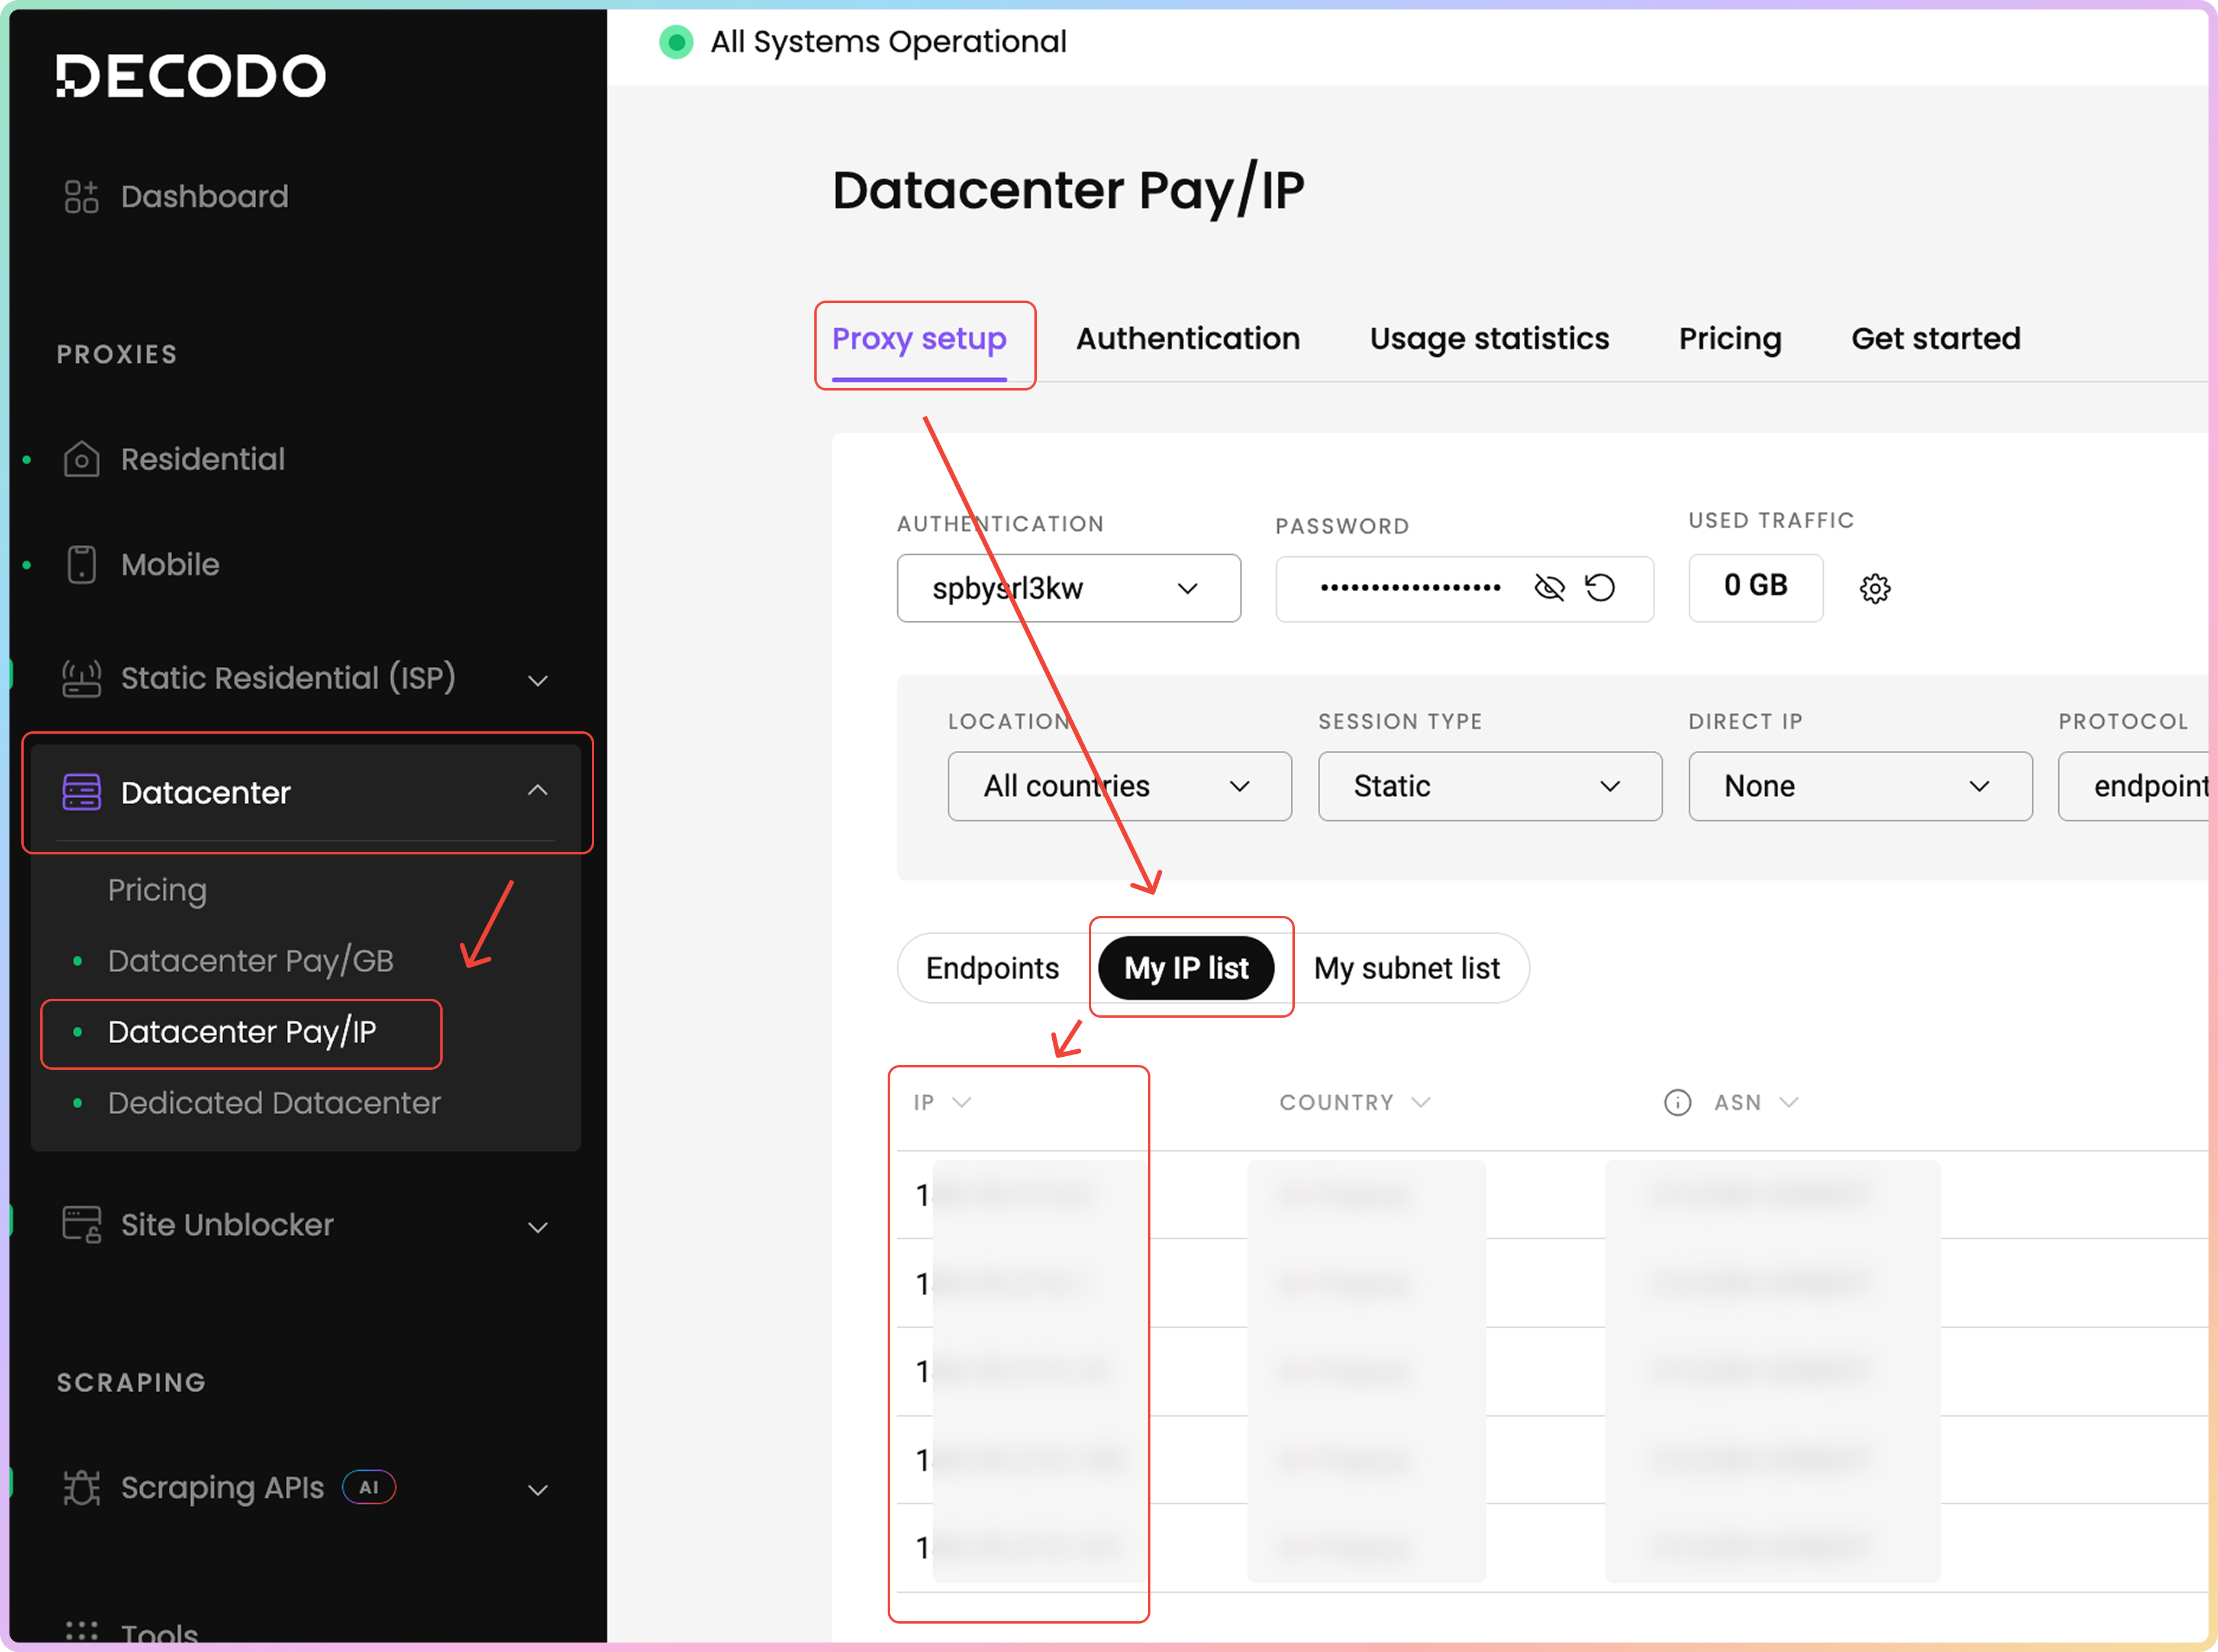The image size is (2218, 1652).
Task: Click the Decodo logo
Action: click(x=190, y=76)
